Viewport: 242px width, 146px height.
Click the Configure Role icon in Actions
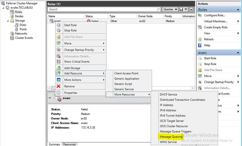pos(200,15)
